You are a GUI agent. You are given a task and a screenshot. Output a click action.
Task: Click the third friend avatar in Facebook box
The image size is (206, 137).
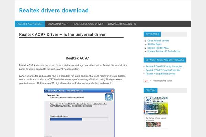pos(158,124)
